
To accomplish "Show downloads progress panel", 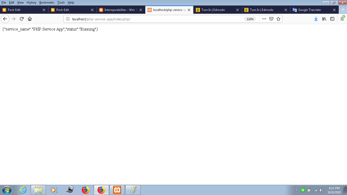I will [x=316, y=19].
